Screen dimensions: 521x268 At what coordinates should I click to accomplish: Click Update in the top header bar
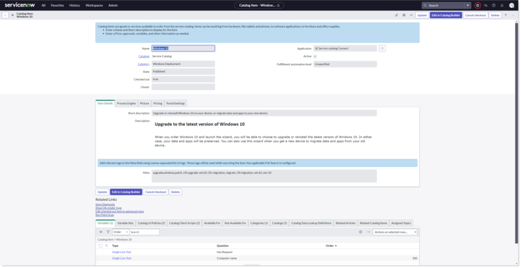click(x=422, y=15)
